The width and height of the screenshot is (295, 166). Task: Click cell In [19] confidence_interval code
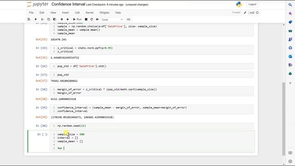(152, 109)
